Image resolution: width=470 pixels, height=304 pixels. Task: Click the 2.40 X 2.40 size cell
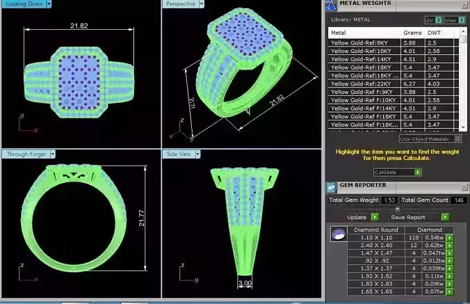(x=376, y=246)
